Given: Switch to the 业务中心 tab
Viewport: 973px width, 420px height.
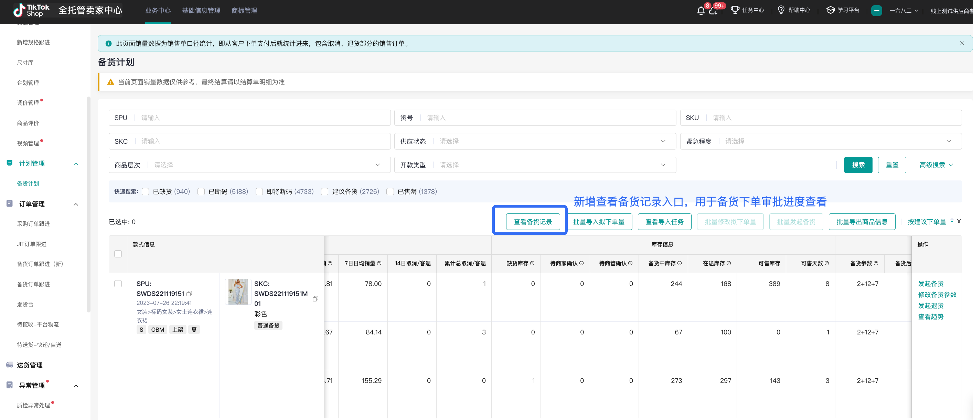Looking at the screenshot, I should tap(158, 11).
